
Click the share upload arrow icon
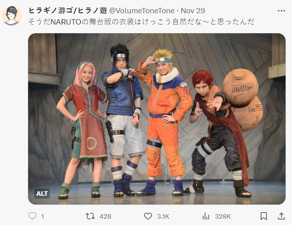(281, 216)
